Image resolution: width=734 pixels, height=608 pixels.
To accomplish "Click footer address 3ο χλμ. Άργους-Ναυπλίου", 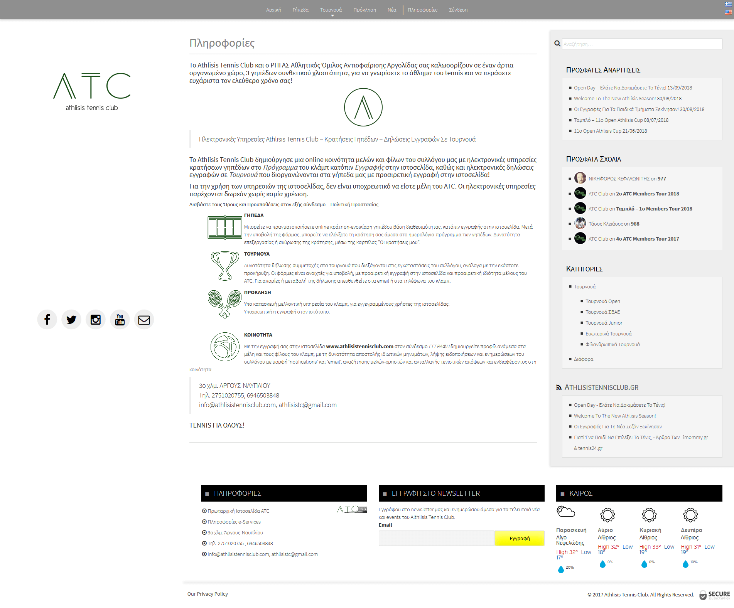I will pyautogui.click(x=235, y=533).
